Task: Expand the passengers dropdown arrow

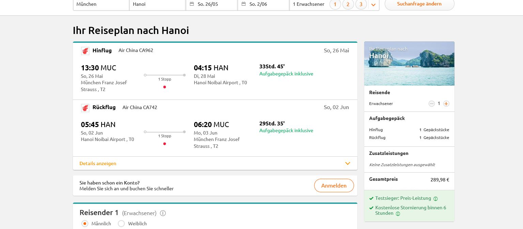Action: click(373, 5)
